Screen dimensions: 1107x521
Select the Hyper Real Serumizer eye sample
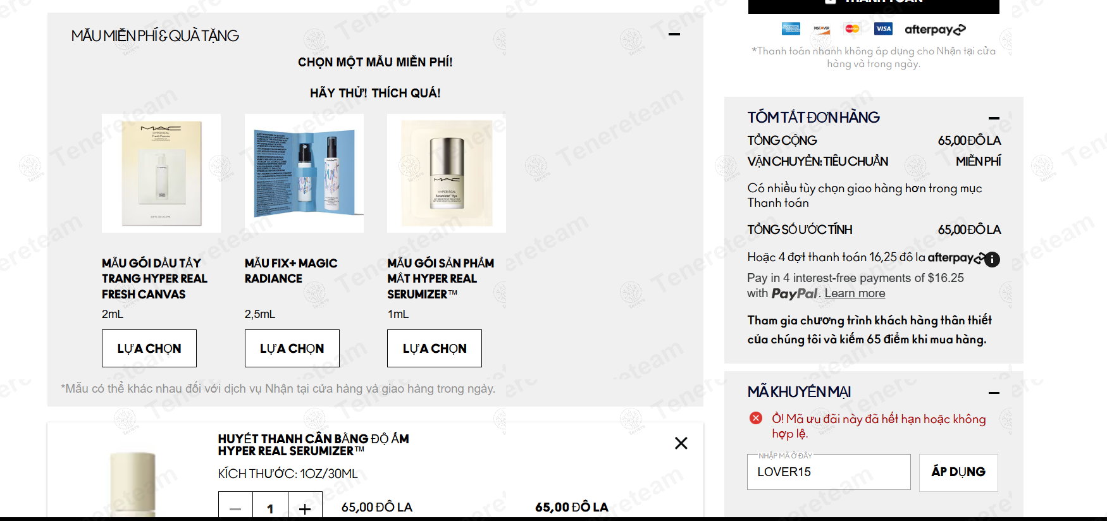click(435, 348)
